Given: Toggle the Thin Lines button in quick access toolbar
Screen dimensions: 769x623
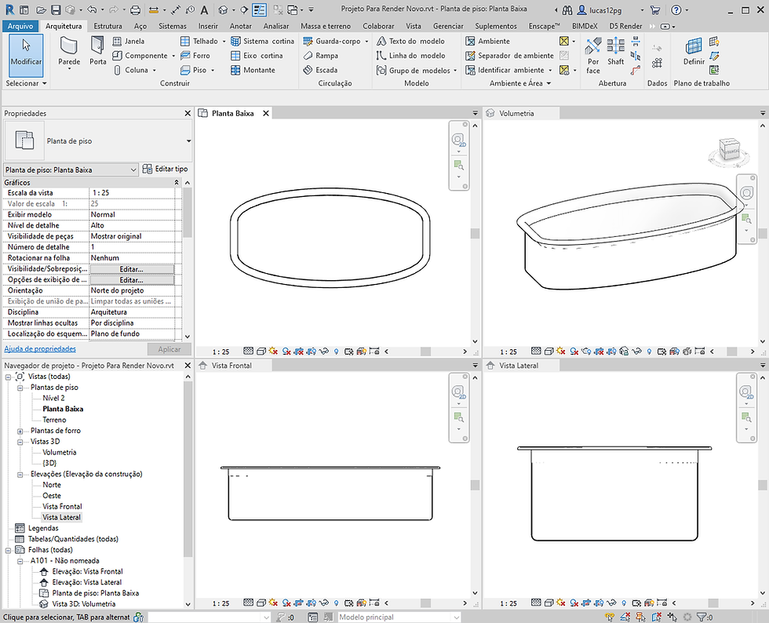Looking at the screenshot, I should point(260,10).
